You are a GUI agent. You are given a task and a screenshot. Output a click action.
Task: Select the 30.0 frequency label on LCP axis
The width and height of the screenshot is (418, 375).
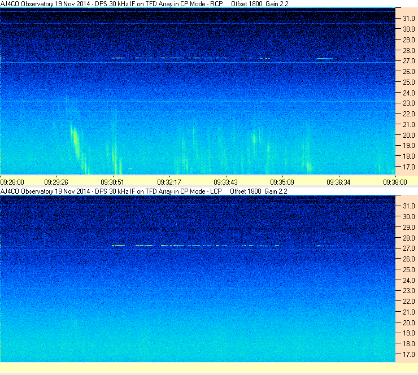click(408, 217)
